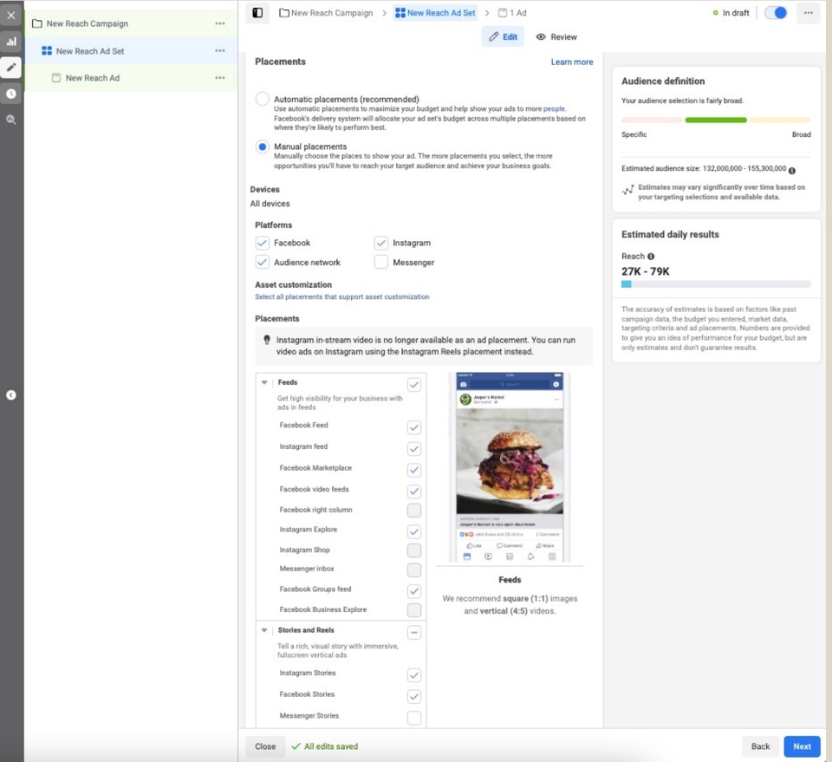Toggle Facebook Groups feed checkbox
The image size is (832, 762).
click(x=414, y=590)
